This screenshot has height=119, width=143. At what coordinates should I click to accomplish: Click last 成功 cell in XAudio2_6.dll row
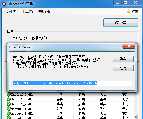coord(125,99)
